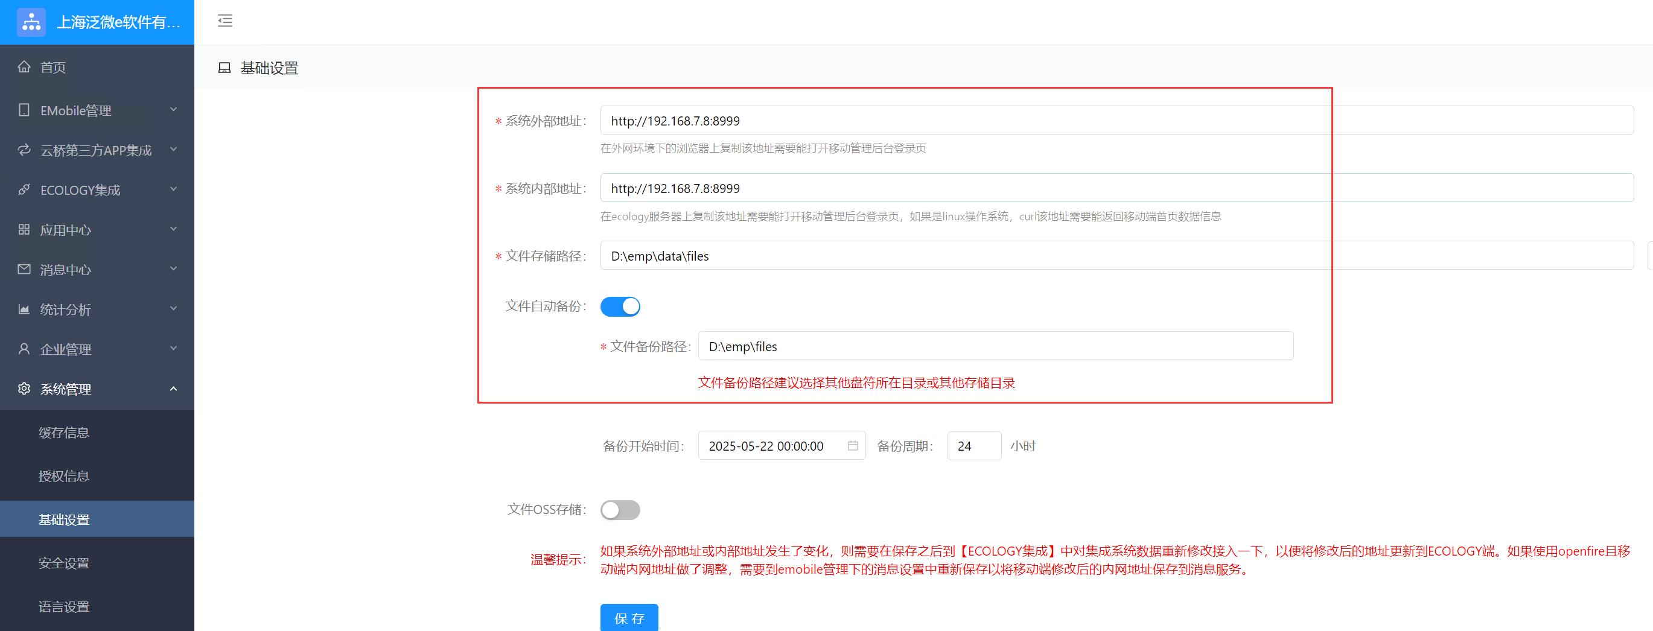Open the calendar icon in 备份开始时间 field

pos(853,446)
